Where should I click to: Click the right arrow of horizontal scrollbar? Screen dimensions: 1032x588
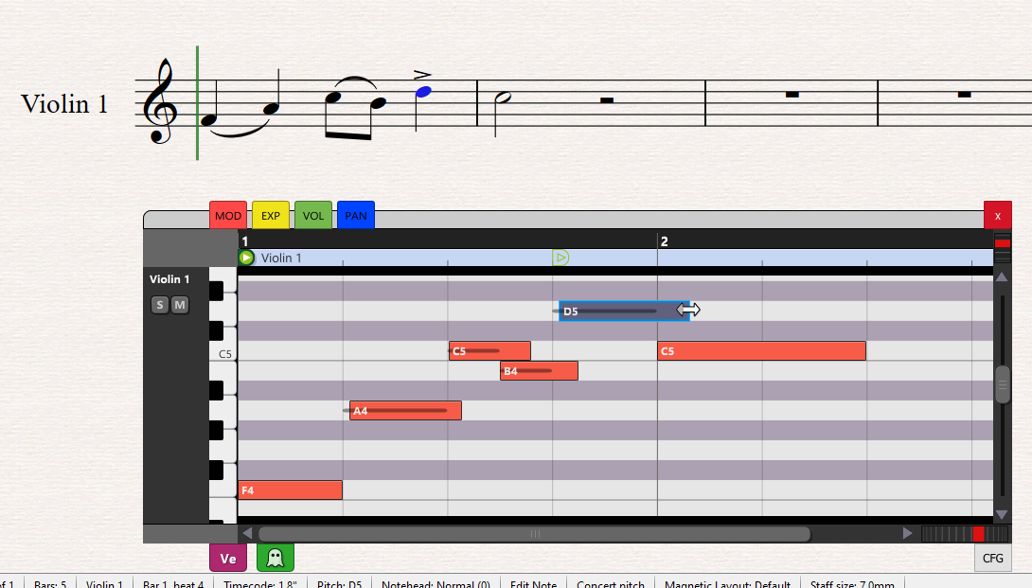coord(907,534)
